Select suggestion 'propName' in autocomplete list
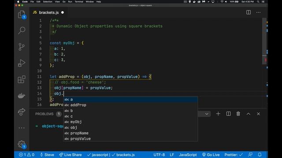The image size is (282, 158). 130,133
